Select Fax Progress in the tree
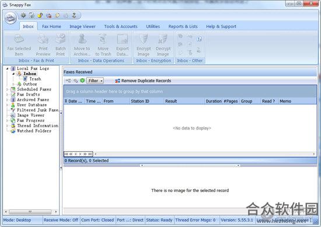The width and height of the screenshot is (321, 227). [x=31, y=121]
